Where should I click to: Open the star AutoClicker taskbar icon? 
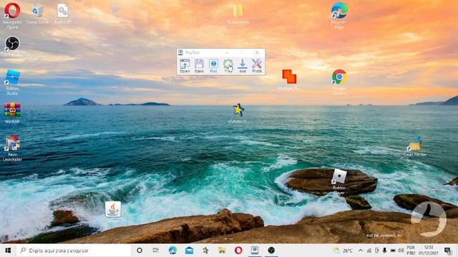[205, 251]
